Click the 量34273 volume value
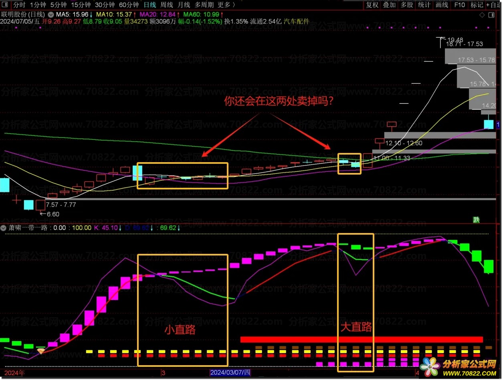Screen dimensions: 503x380 [136, 21]
